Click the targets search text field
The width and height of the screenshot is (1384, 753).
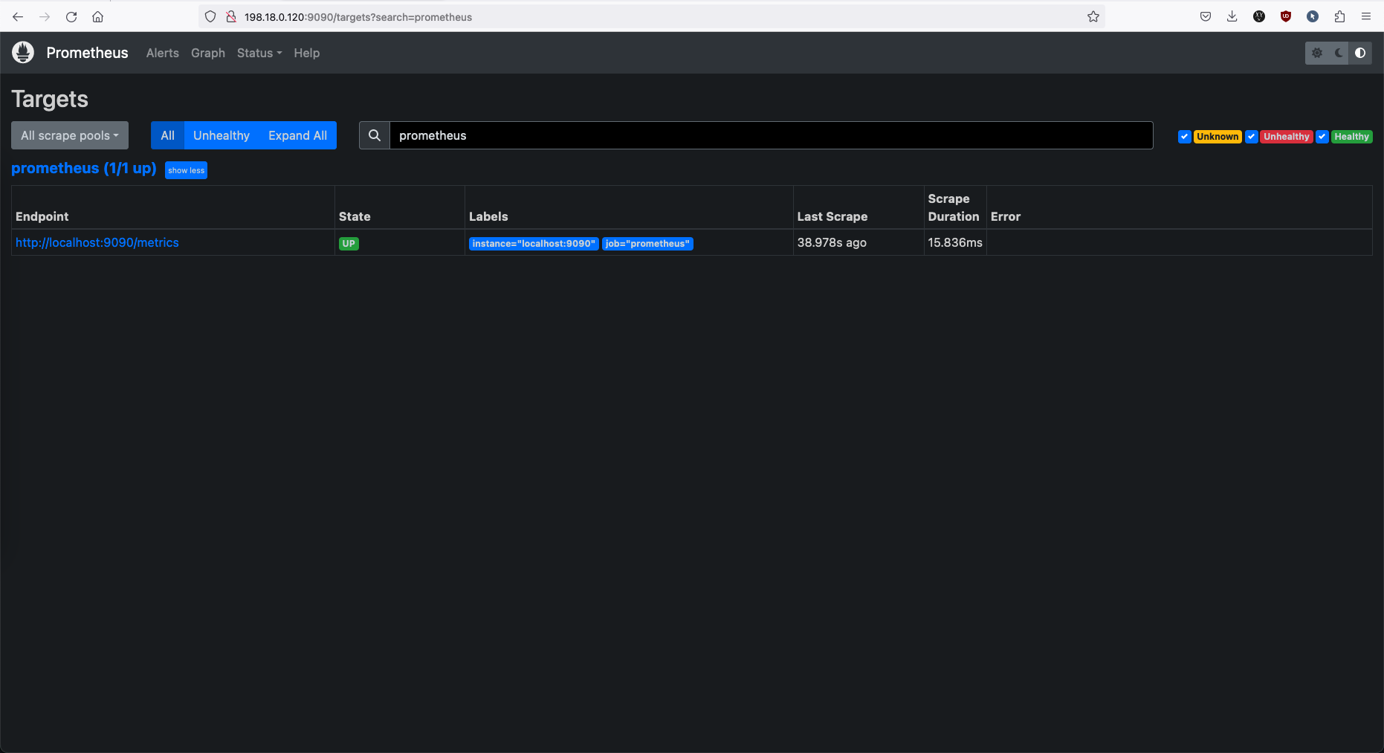point(771,135)
